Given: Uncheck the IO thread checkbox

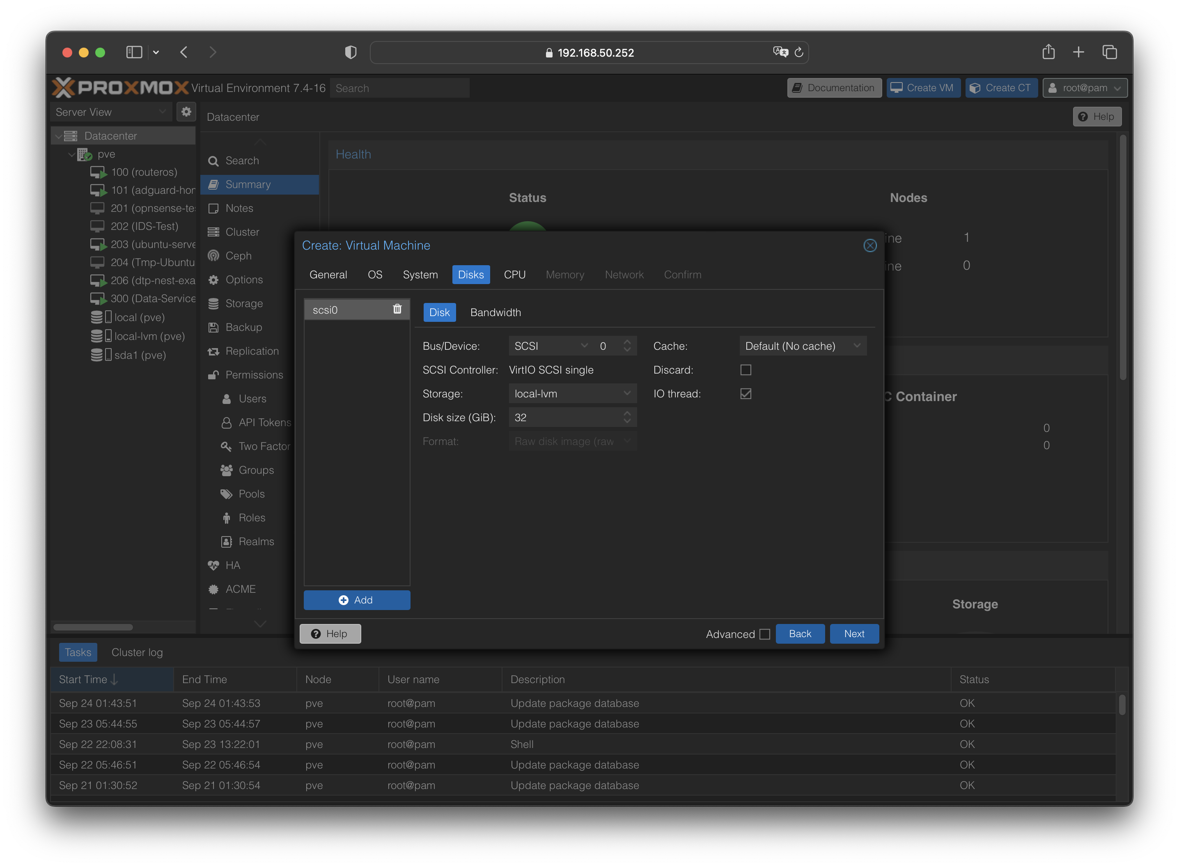Looking at the screenshot, I should point(745,394).
